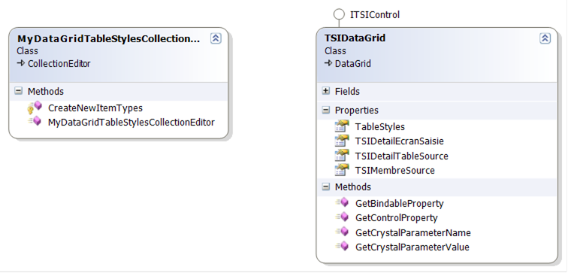Click the GetCrystalParameterValue method icon
The width and height of the screenshot is (568, 273).
[x=342, y=247]
